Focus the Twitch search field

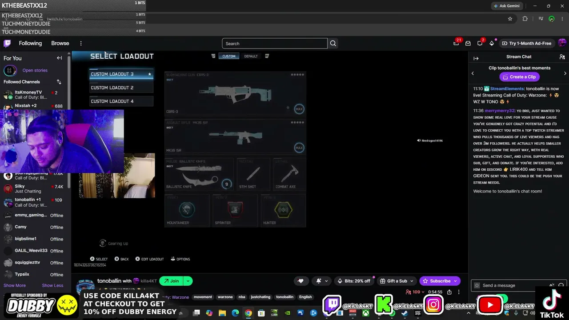click(275, 44)
